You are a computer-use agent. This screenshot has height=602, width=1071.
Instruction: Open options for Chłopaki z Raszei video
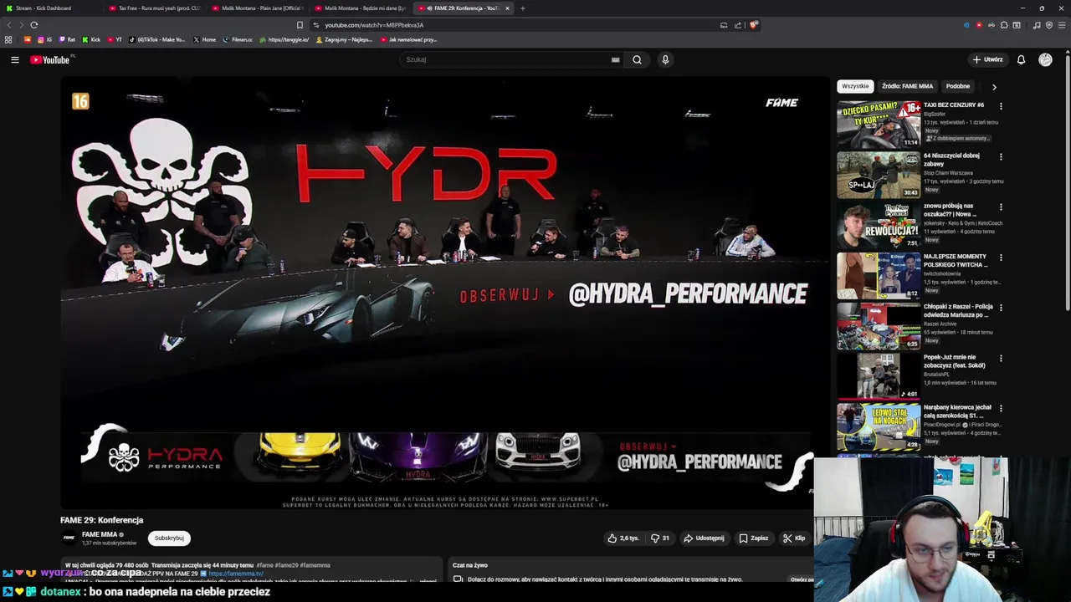coord(1001,308)
